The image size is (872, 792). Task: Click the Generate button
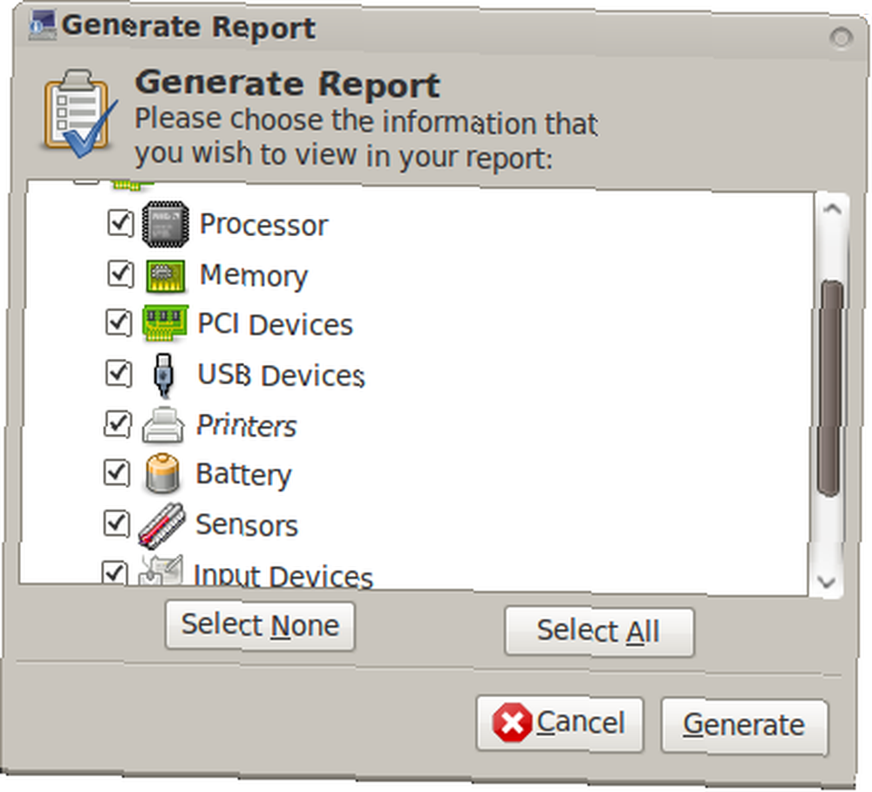744,725
